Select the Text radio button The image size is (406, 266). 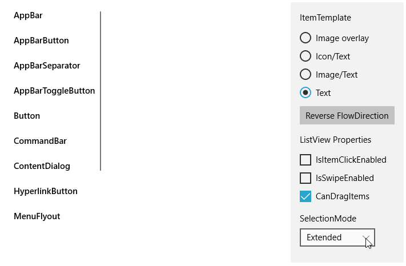click(305, 92)
